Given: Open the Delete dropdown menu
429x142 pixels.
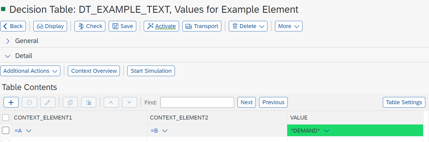Looking at the screenshot, I should 248,26.
